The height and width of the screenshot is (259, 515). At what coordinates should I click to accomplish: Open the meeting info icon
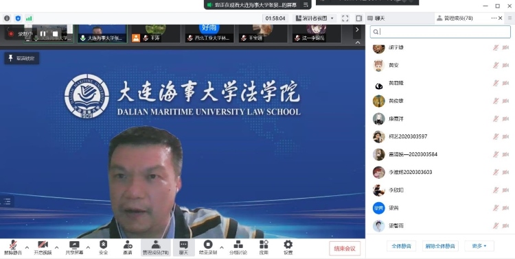[x=7, y=18]
